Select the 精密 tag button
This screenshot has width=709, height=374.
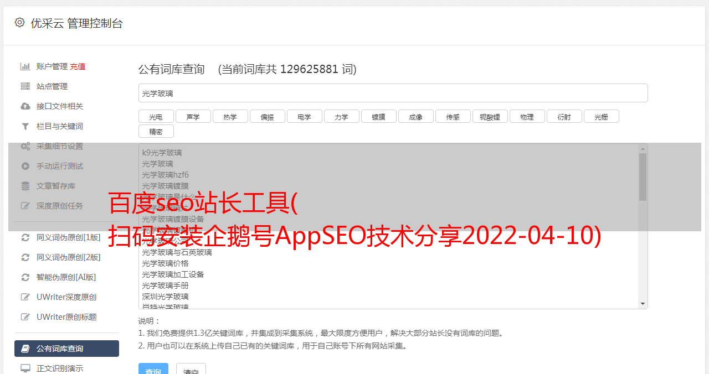point(156,131)
